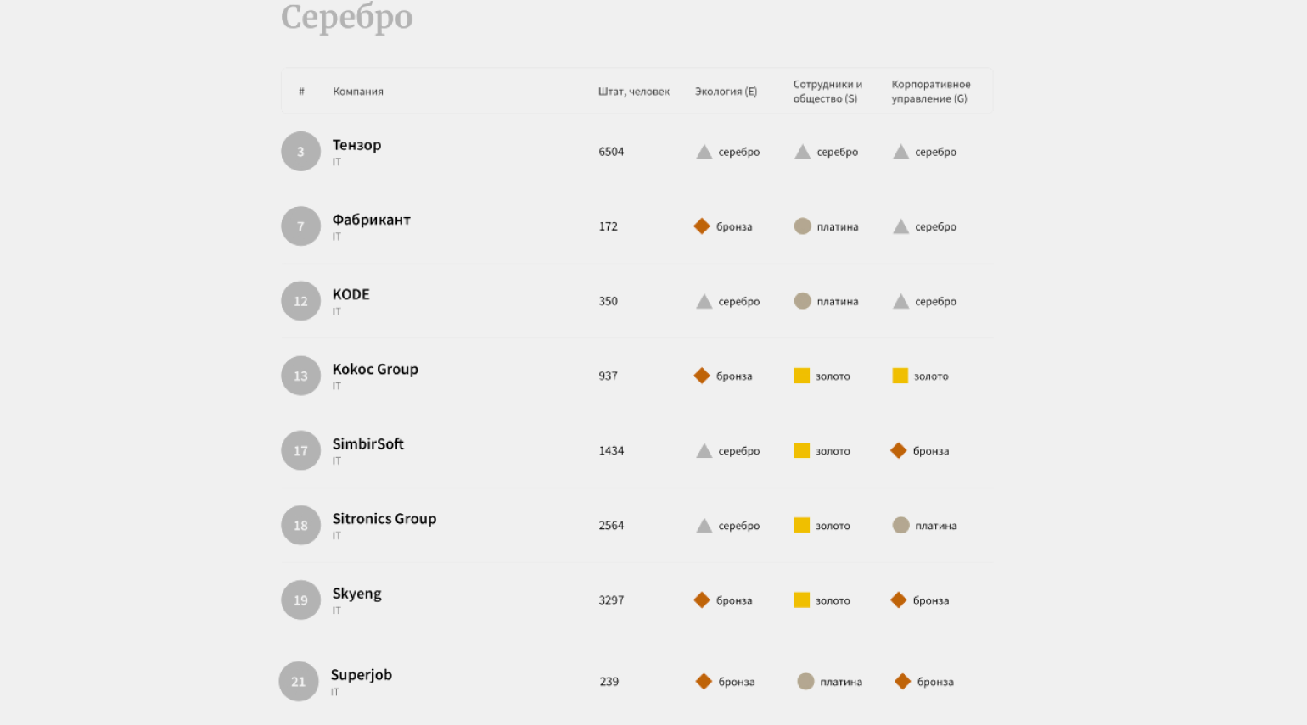Click the rank 7 badge beside Фабрикант
Screen dimensions: 1307x725
coord(300,226)
